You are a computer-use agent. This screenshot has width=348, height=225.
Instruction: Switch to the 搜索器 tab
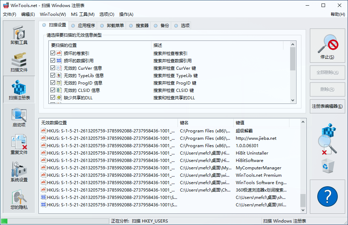click(139, 25)
